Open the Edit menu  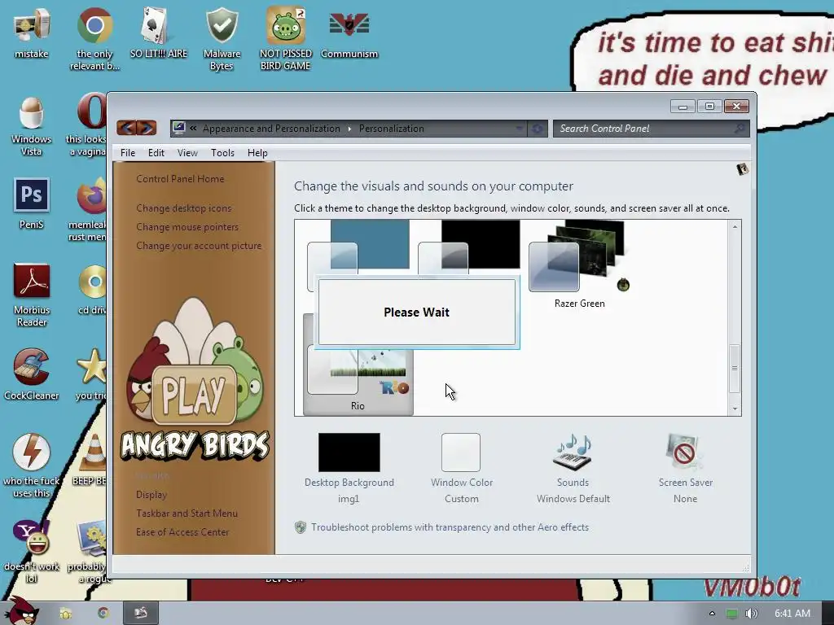tap(156, 153)
